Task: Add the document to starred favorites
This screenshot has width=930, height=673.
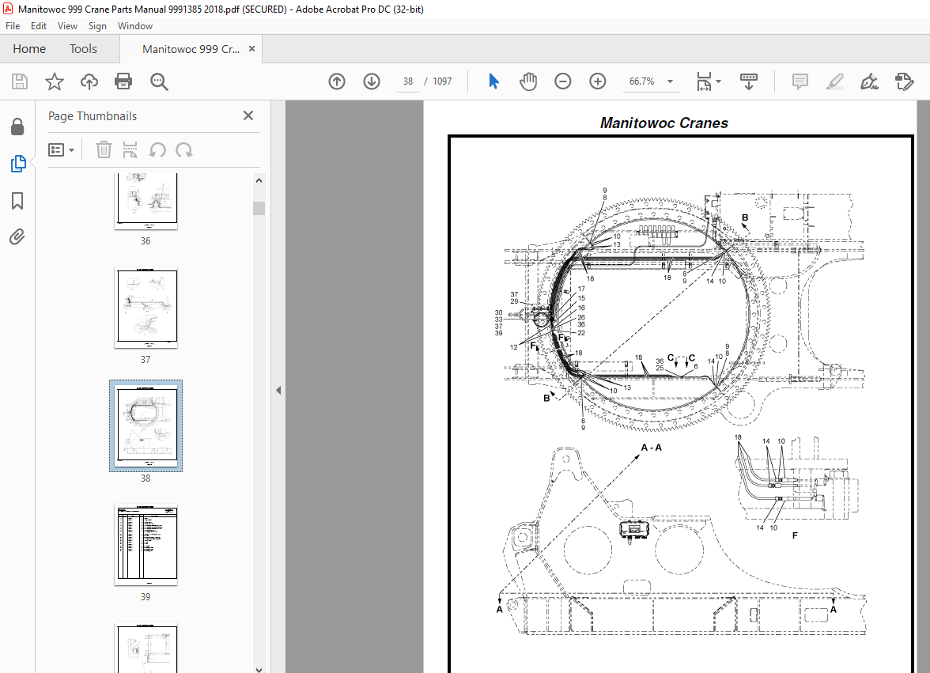Action: (x=55, y=81)
